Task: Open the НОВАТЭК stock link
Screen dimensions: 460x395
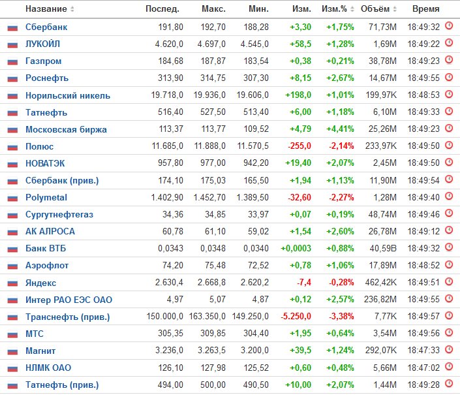Action: [45, 163]
